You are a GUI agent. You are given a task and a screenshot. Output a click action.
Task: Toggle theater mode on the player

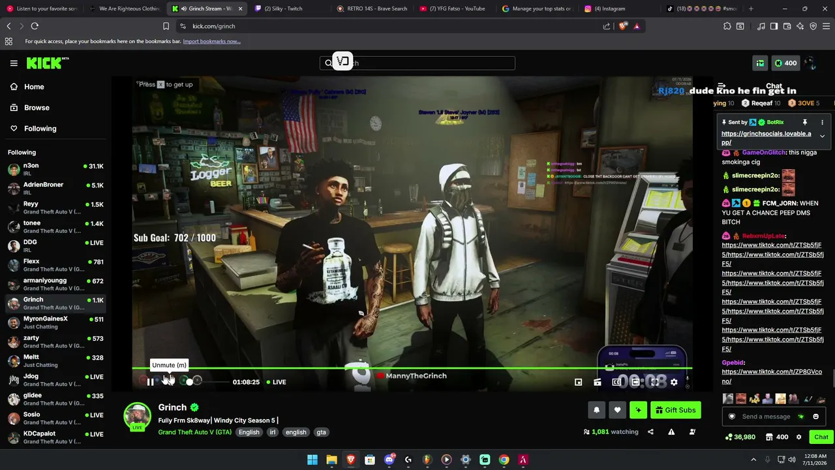coord(635,382)
